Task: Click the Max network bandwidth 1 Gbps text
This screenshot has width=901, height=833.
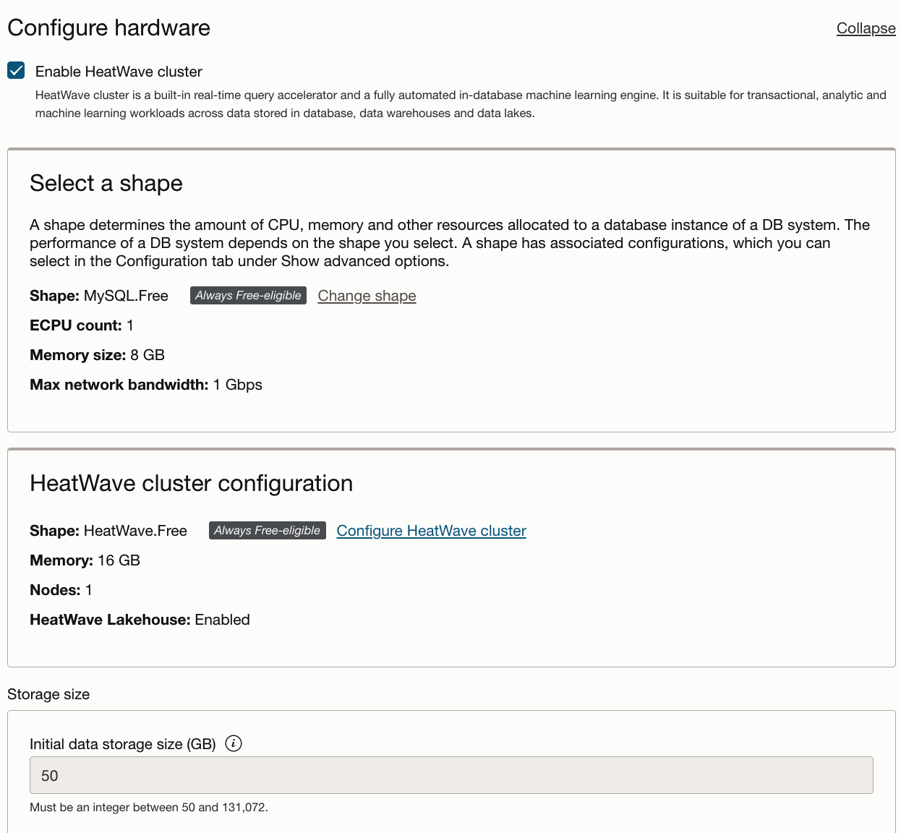Action: [237, 385]
